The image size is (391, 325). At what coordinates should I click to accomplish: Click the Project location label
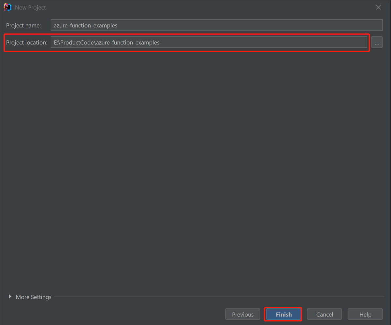(x=27, y=42)
